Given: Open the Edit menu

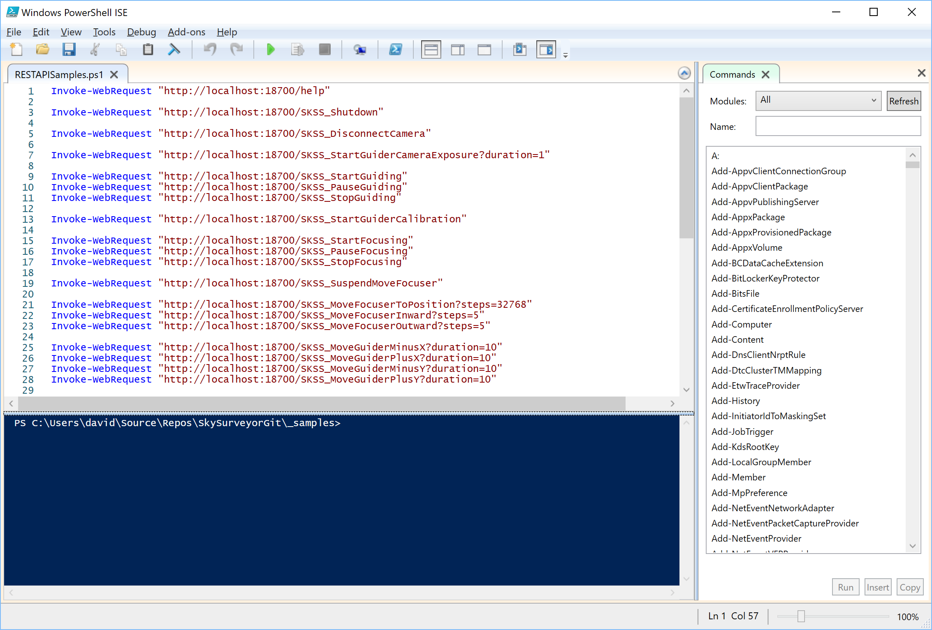Looking at the screenshot, I should [x=41, y=32].
